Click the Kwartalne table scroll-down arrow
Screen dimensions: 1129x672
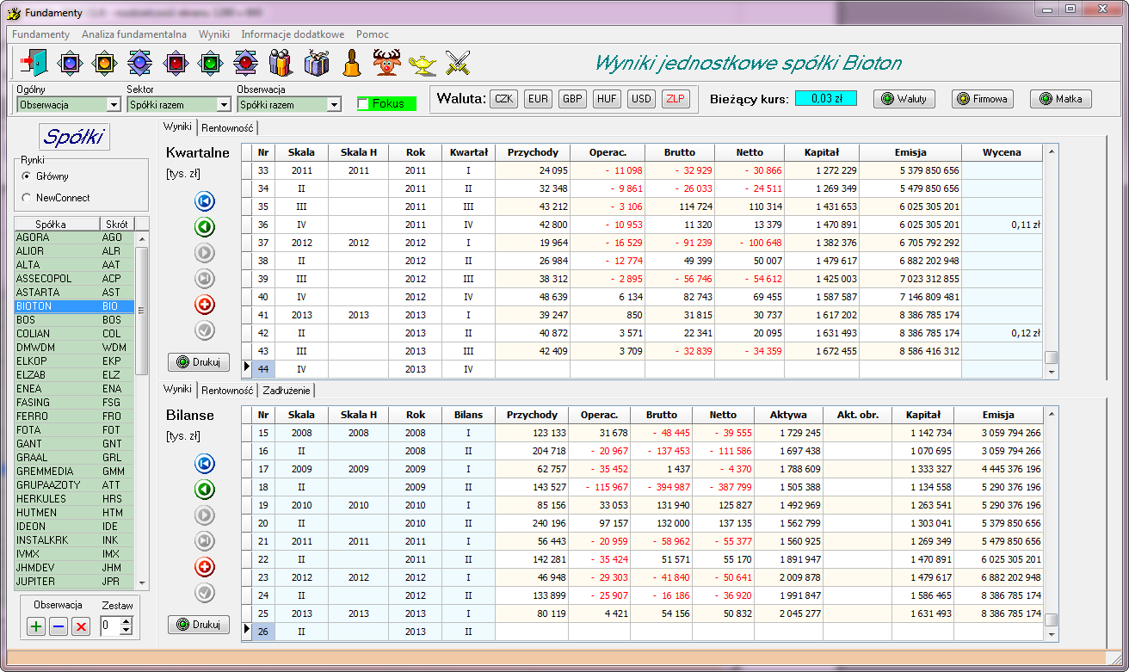1051,372
